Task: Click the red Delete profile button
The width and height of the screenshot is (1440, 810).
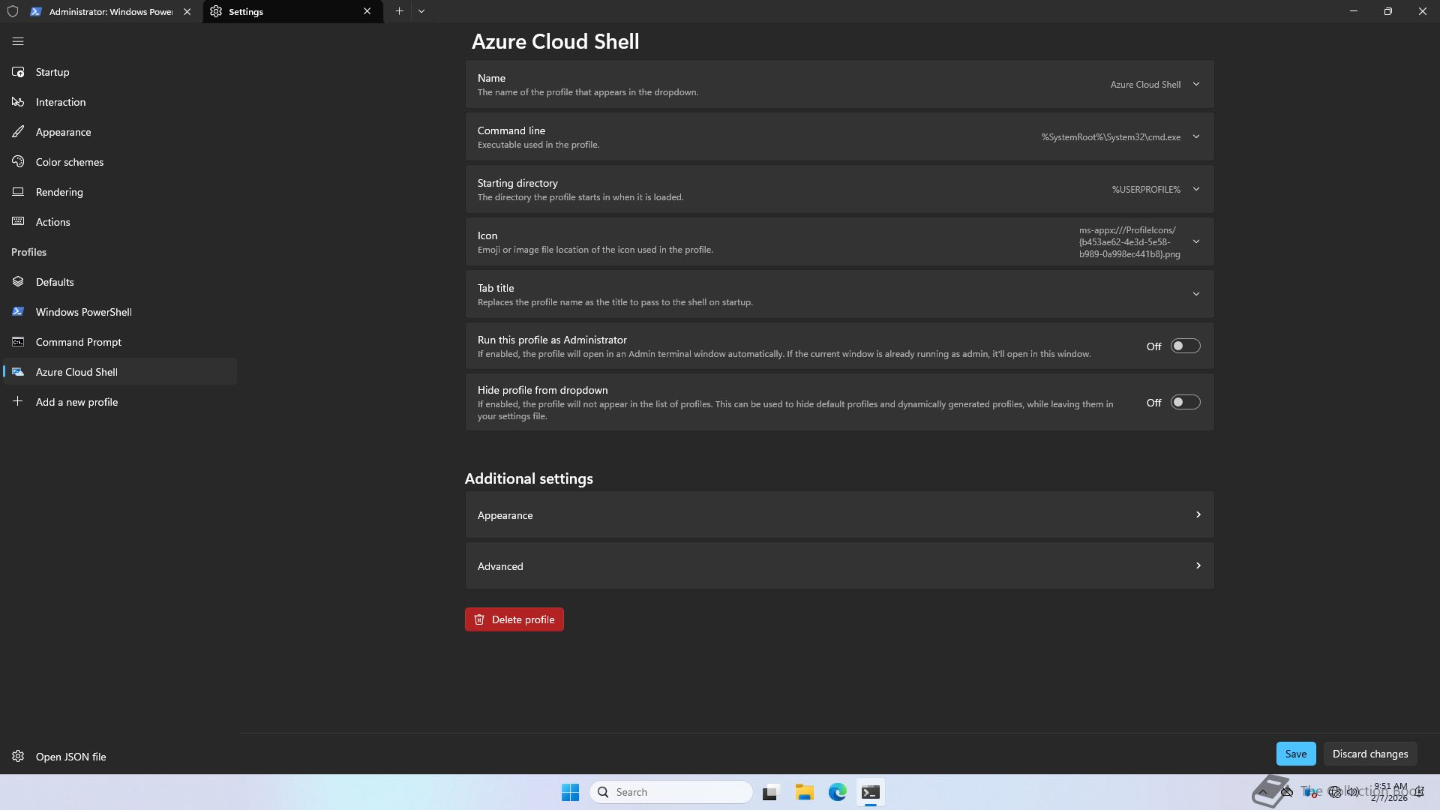Action: point(514,619)
